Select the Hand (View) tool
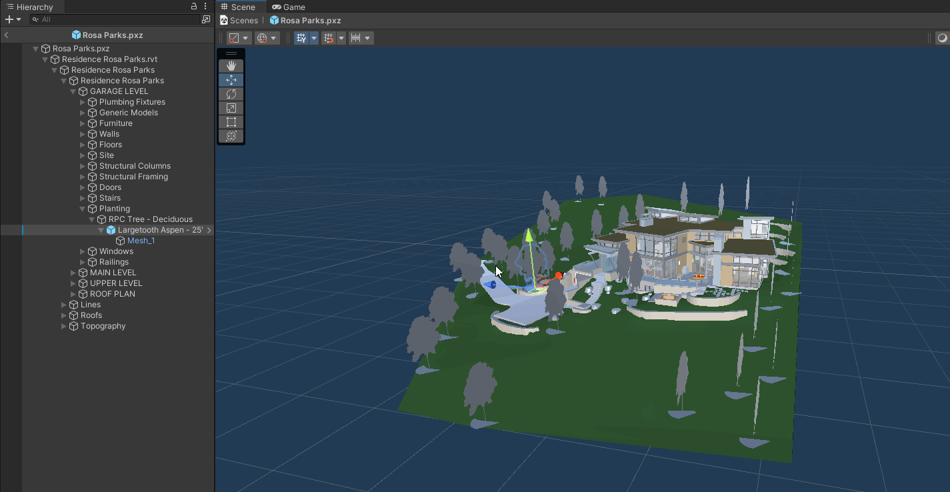 tap(231, 66)
